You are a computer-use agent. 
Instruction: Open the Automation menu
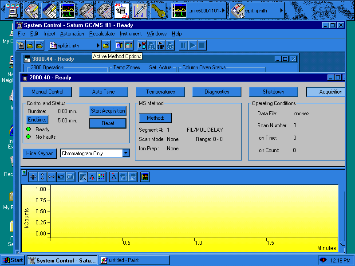[72, 34]
